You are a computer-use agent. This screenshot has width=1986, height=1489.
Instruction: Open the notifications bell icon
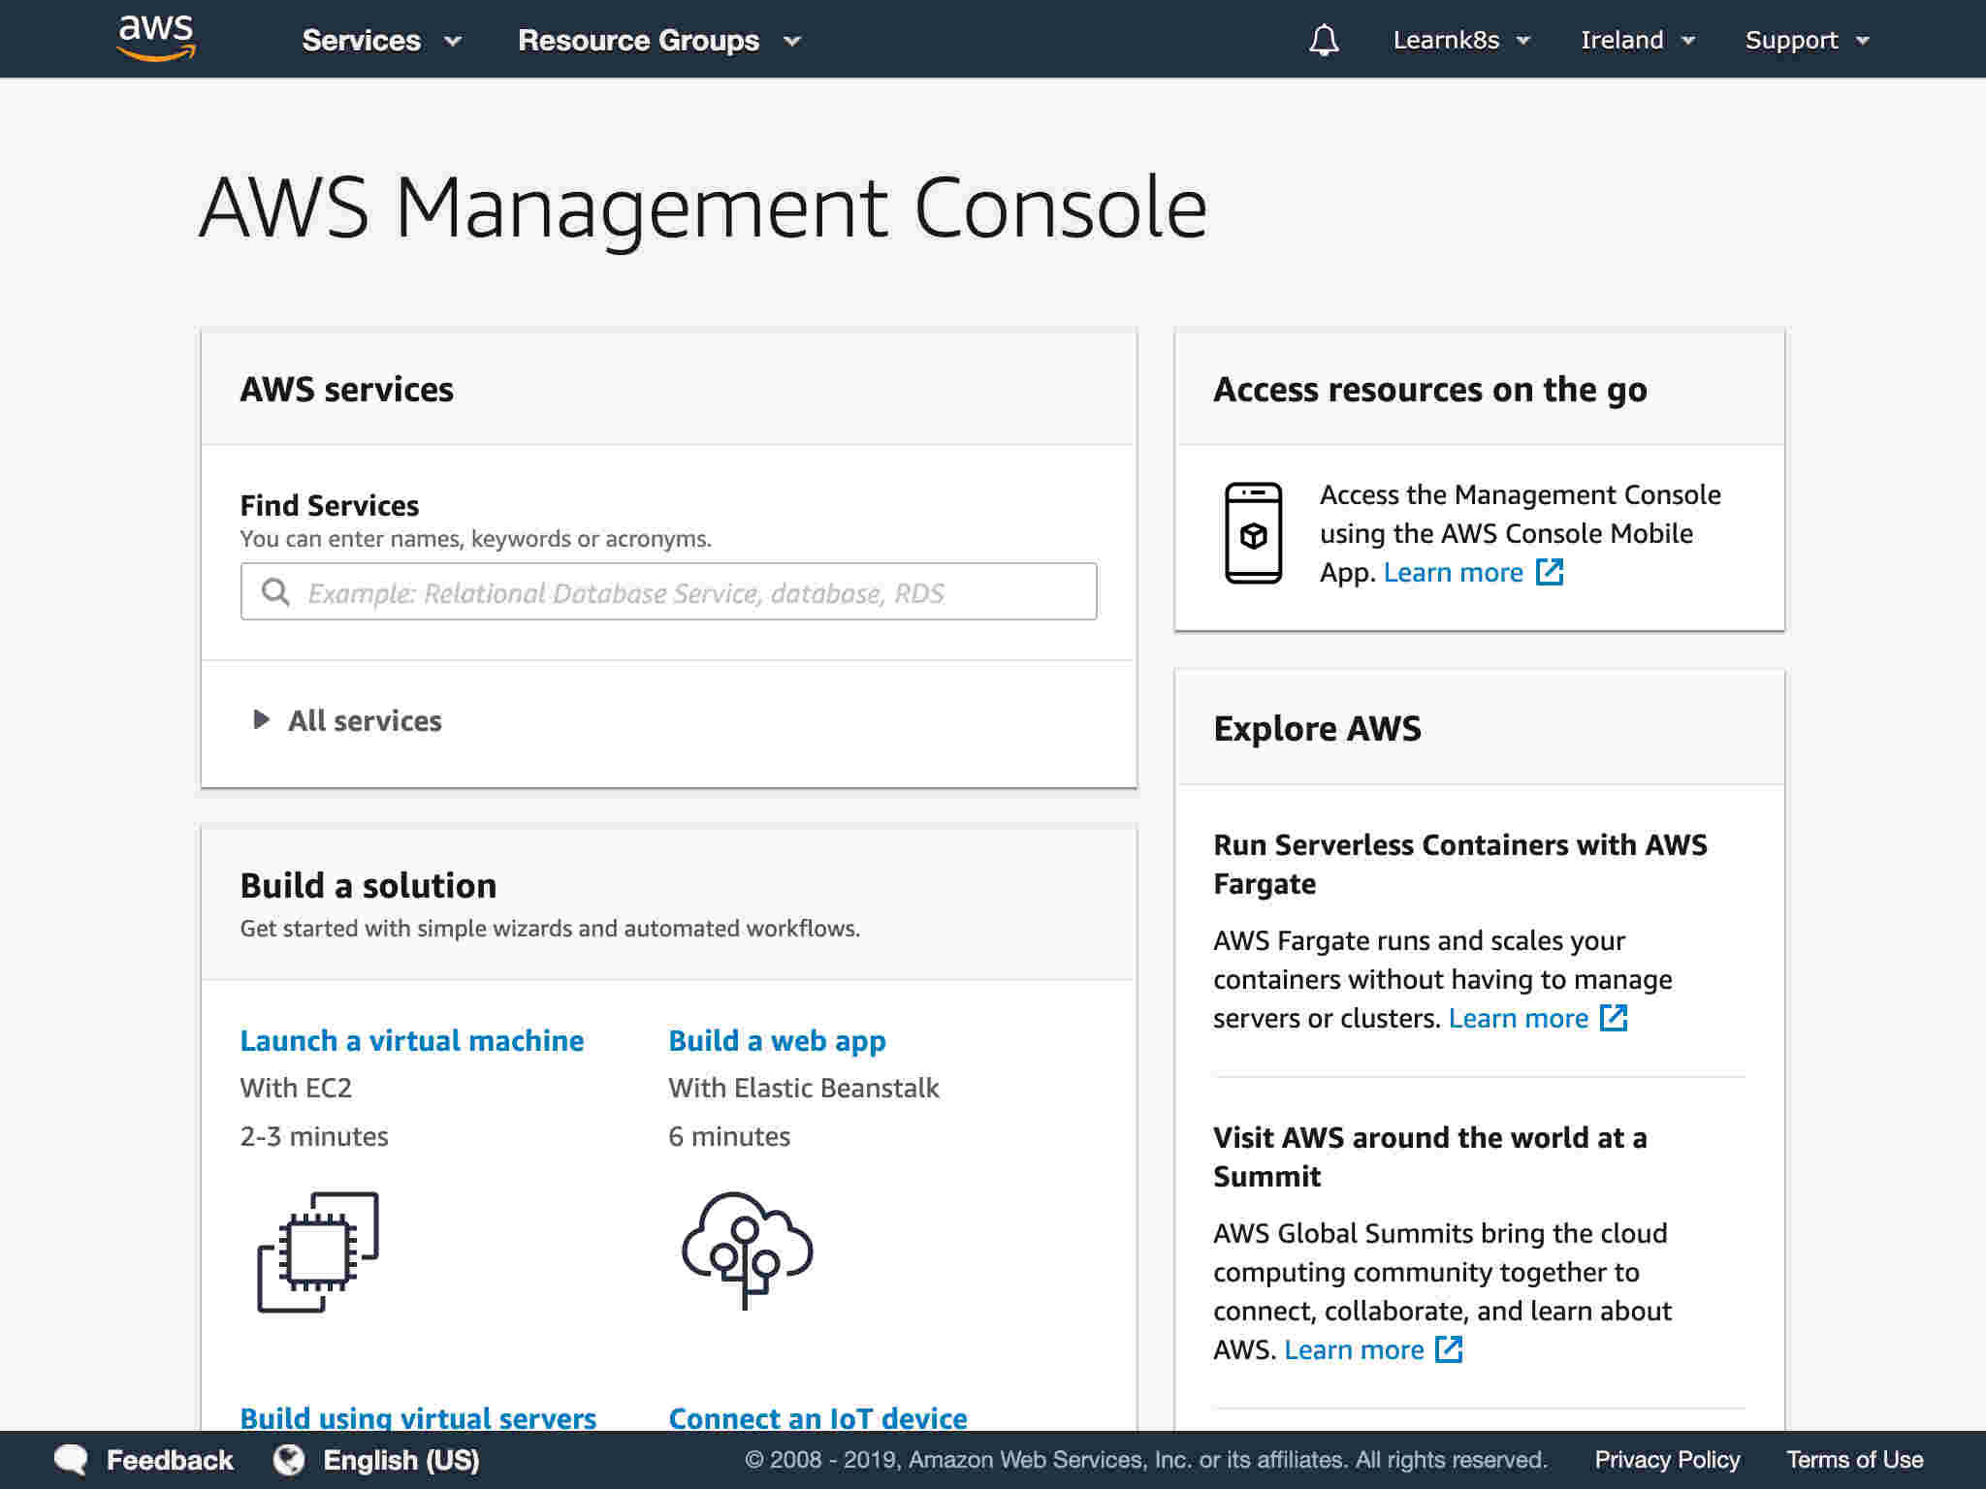click(x=1324, y=40)
